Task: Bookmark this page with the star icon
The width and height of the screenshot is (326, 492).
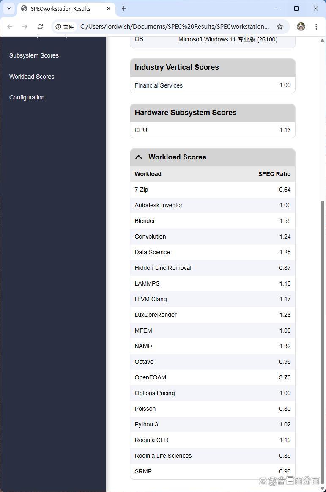Action: click(x=280, y=27)
